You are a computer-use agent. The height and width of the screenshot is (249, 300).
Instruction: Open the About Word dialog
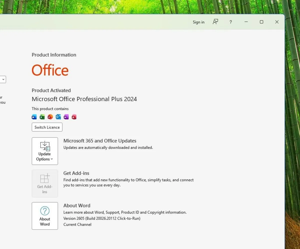click(45, 216)
